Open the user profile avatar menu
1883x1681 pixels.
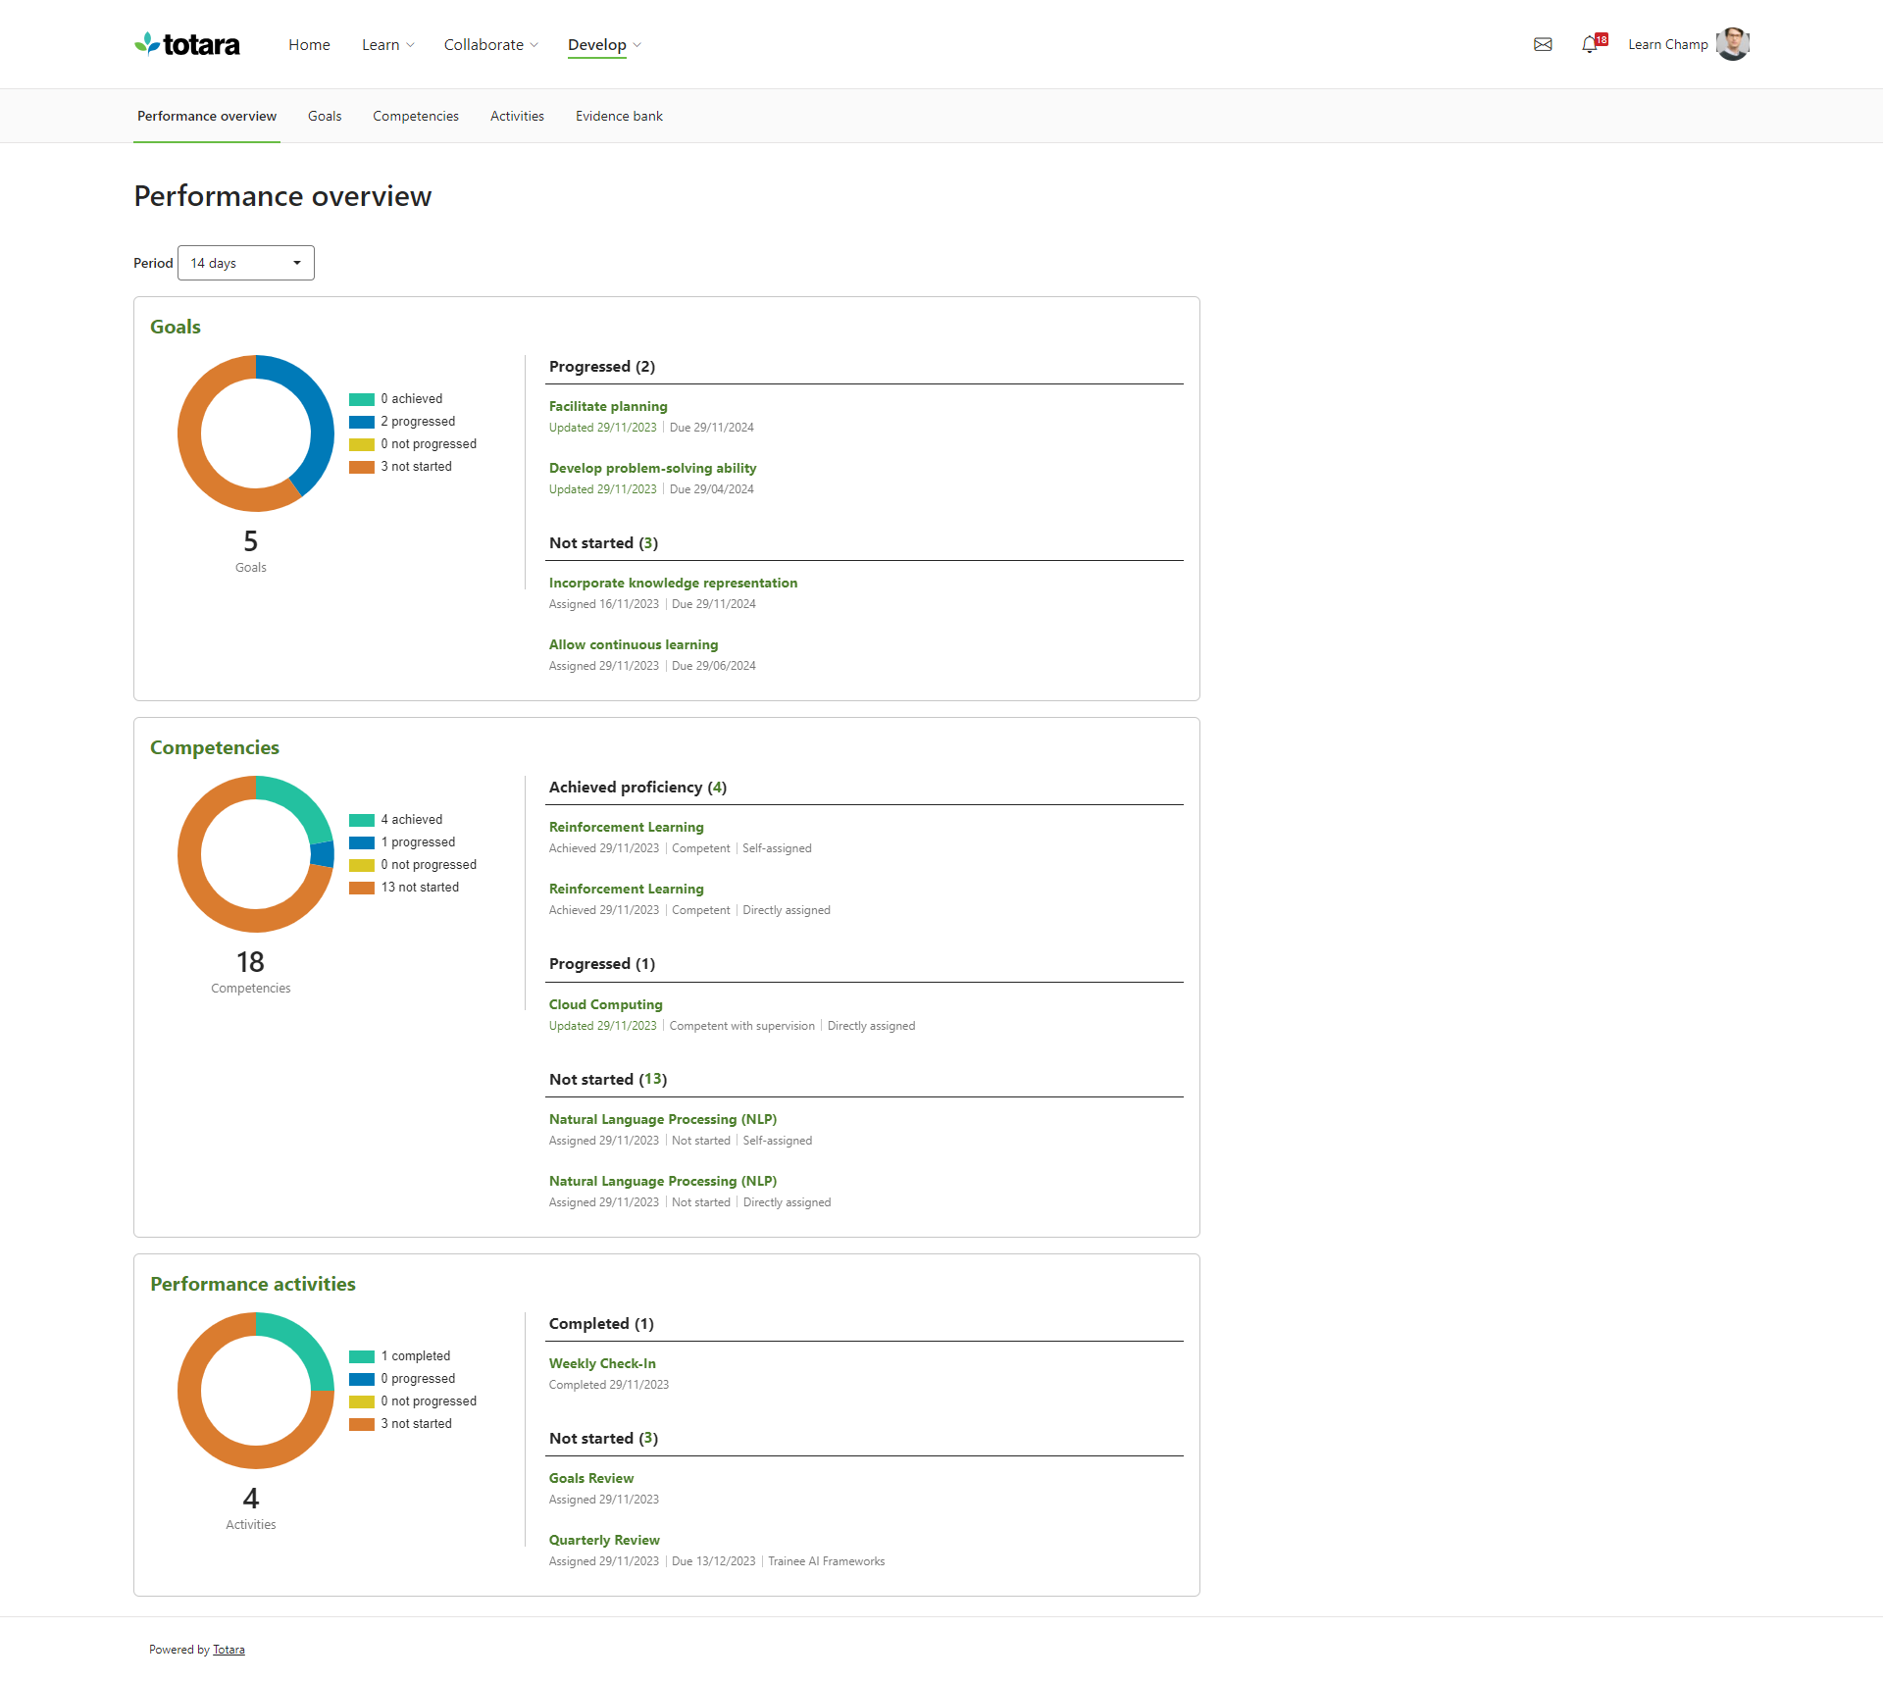pyautogui.click(x=1733, y=44)
